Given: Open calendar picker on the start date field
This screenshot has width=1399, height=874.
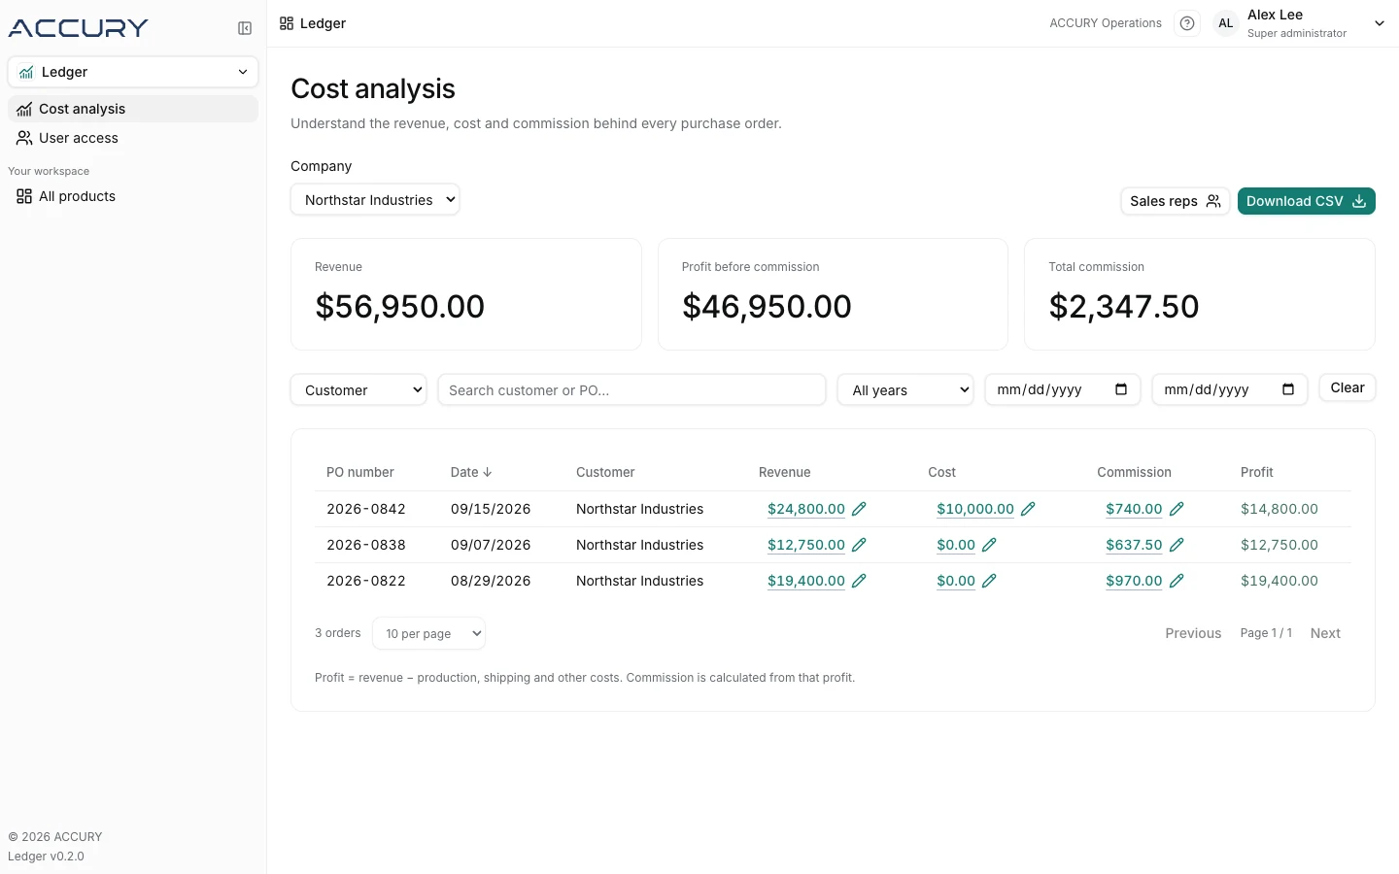Looking at the screenshot, I should 1121,389.
